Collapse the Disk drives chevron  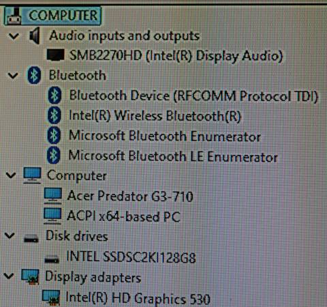[10, 235]
